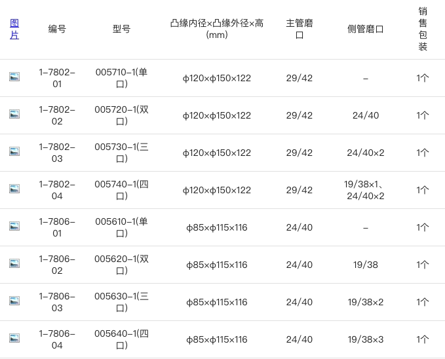The height and width of the screenshot is (359, 445).
Task: Open picture icon for item 1-7806-03
Action: point(14,301)
